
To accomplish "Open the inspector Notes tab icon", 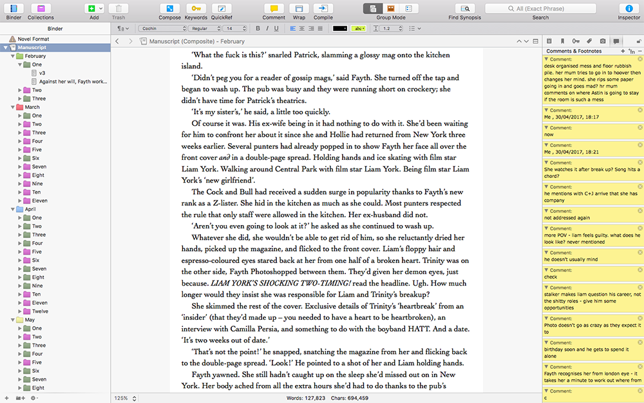I will [549, 41].
